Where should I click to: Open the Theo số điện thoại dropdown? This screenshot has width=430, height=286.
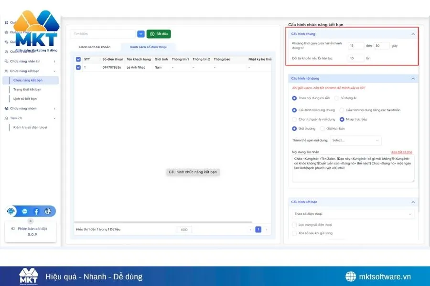[353, 214]
